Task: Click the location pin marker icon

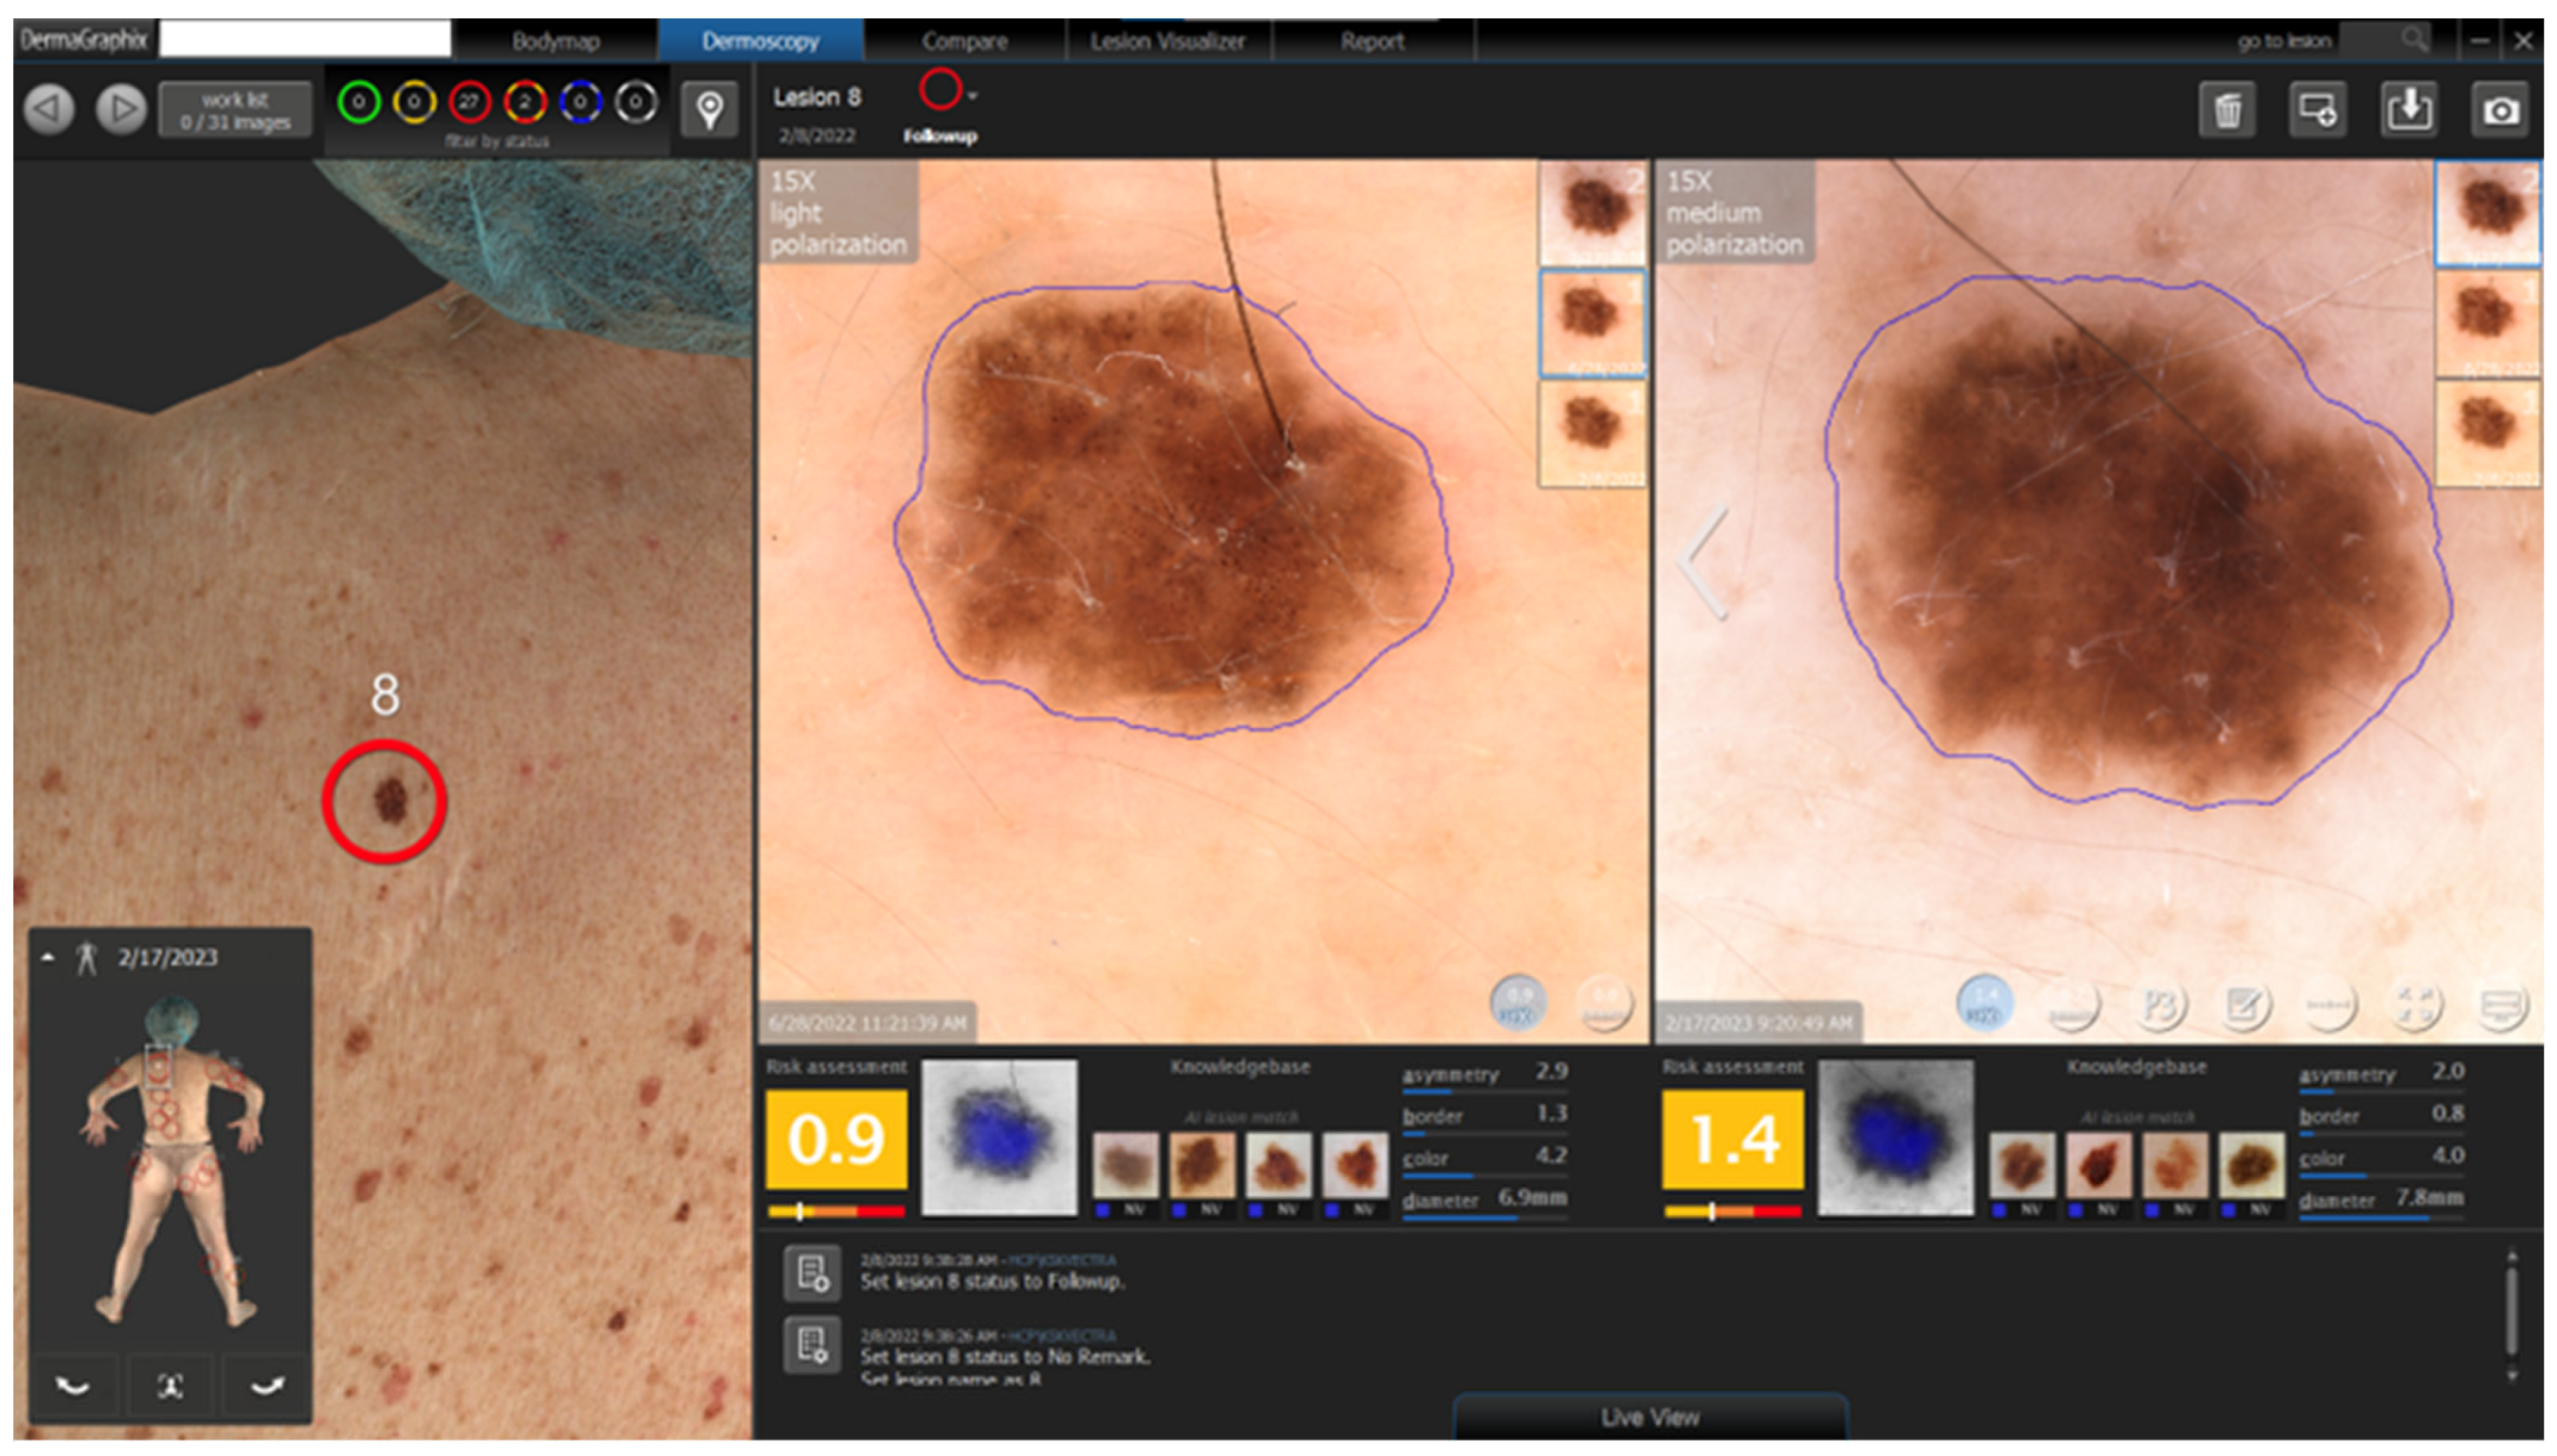Action: pos(710,108)
